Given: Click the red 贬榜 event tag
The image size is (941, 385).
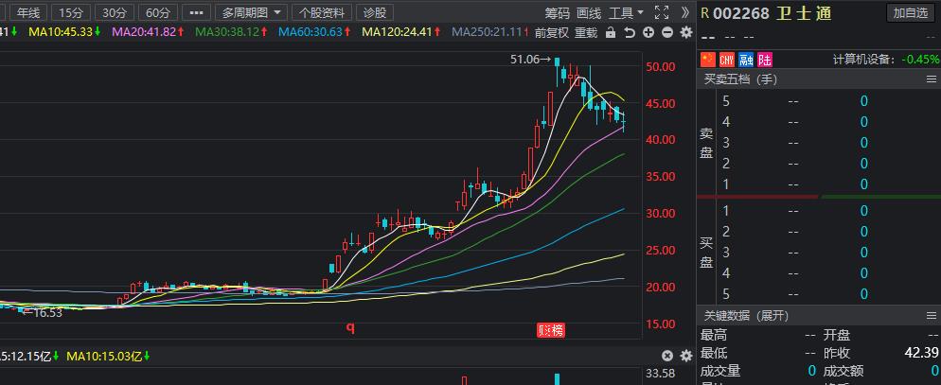Looking at the screenshot, I should point(550,329).
